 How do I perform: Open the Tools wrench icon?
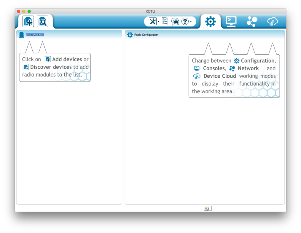click(152, 21)
